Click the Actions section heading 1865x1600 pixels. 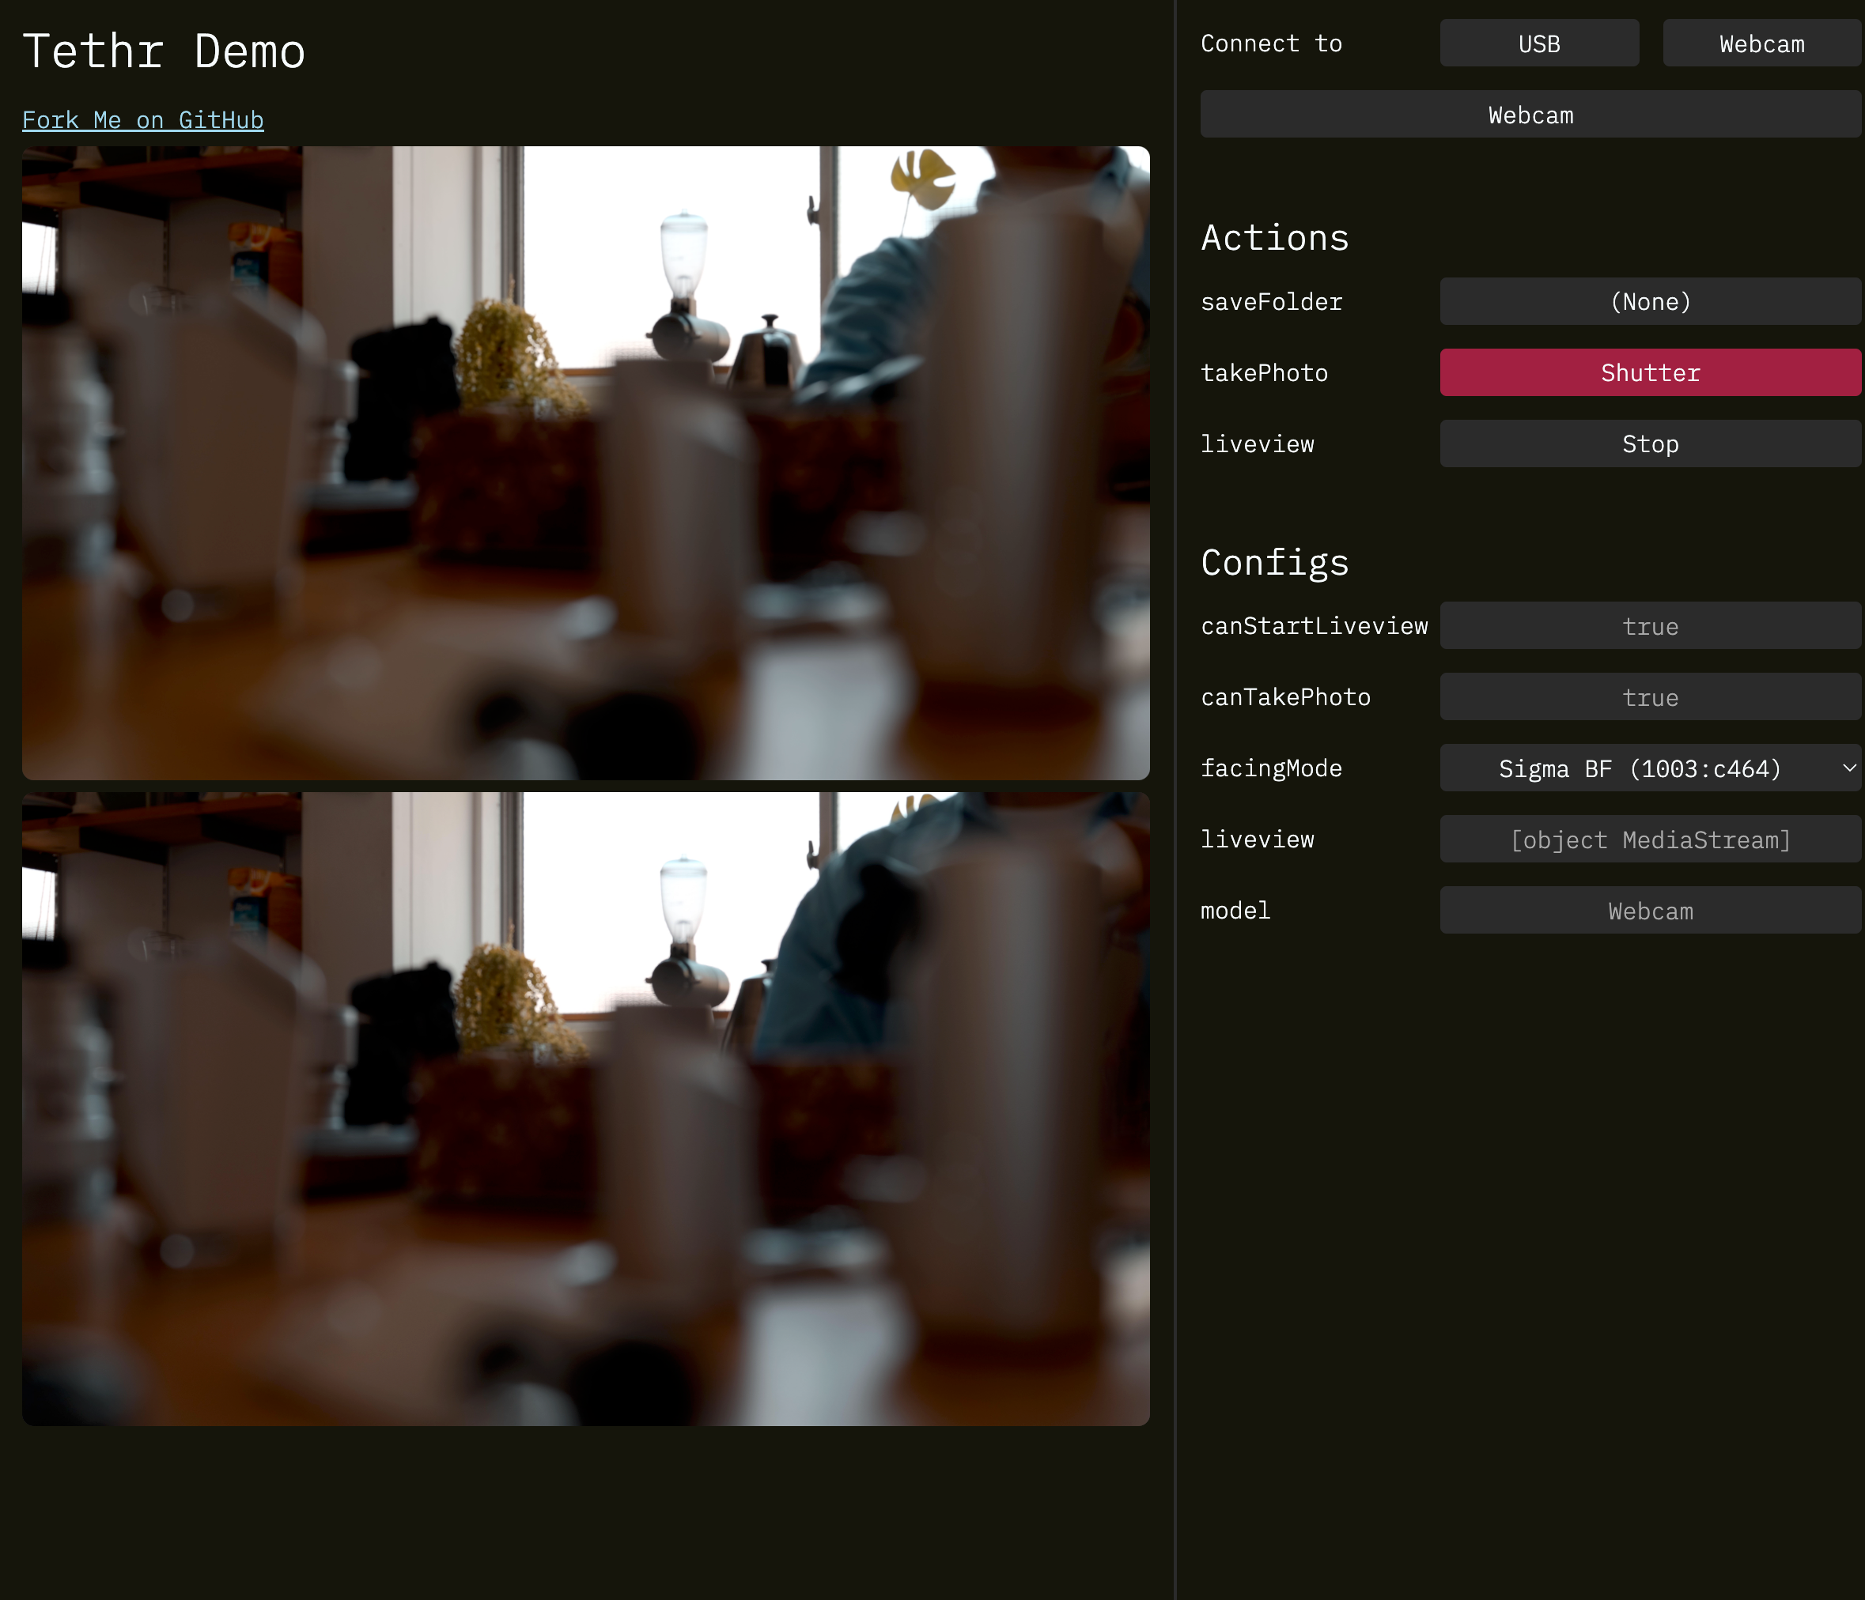[1273, 237]
